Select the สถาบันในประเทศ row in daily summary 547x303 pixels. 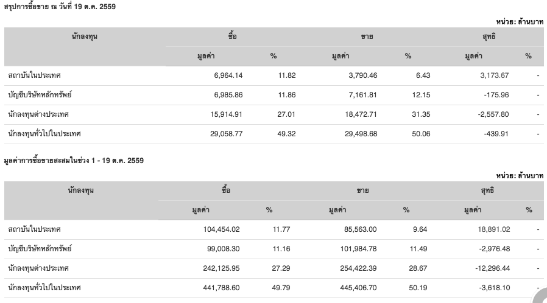coord(274,75)
